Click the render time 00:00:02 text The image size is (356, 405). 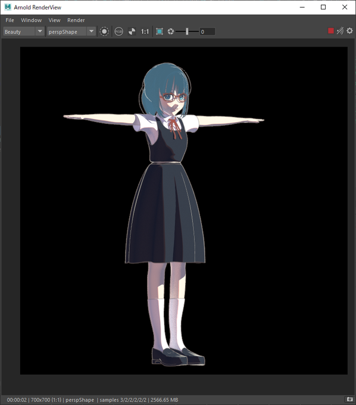pos(17,400)
